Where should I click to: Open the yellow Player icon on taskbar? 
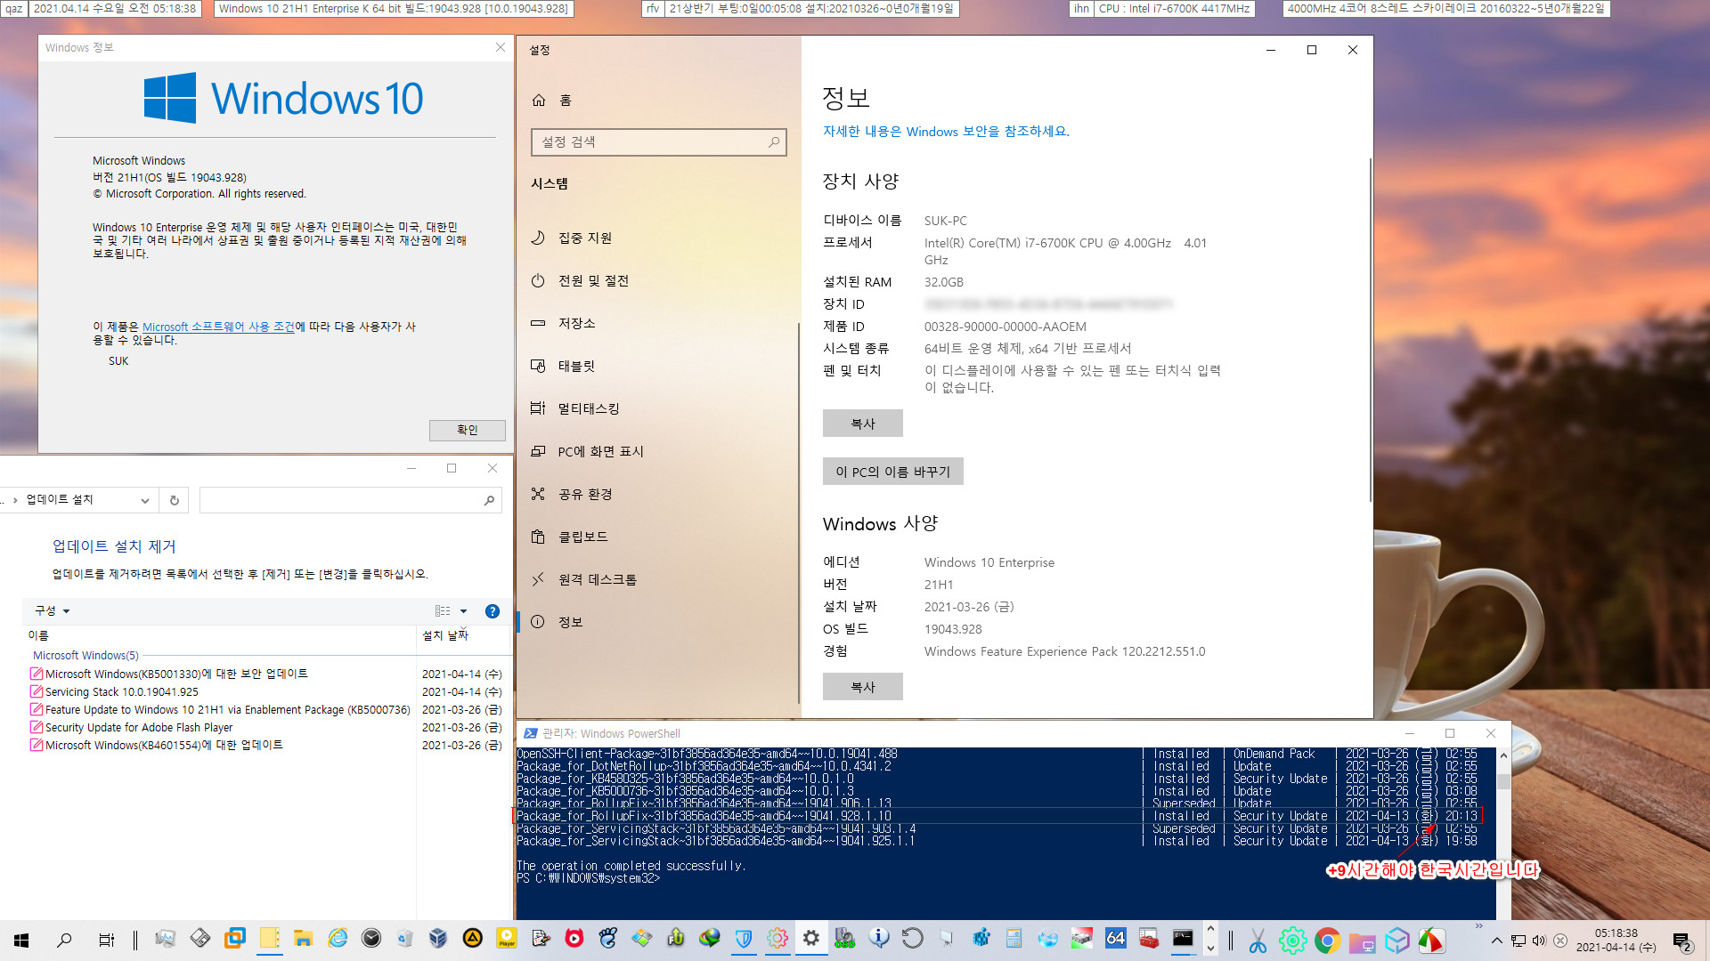[507, 938]
